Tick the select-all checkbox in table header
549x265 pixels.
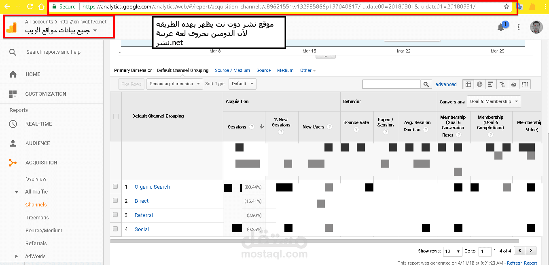(x=116, y=116)
